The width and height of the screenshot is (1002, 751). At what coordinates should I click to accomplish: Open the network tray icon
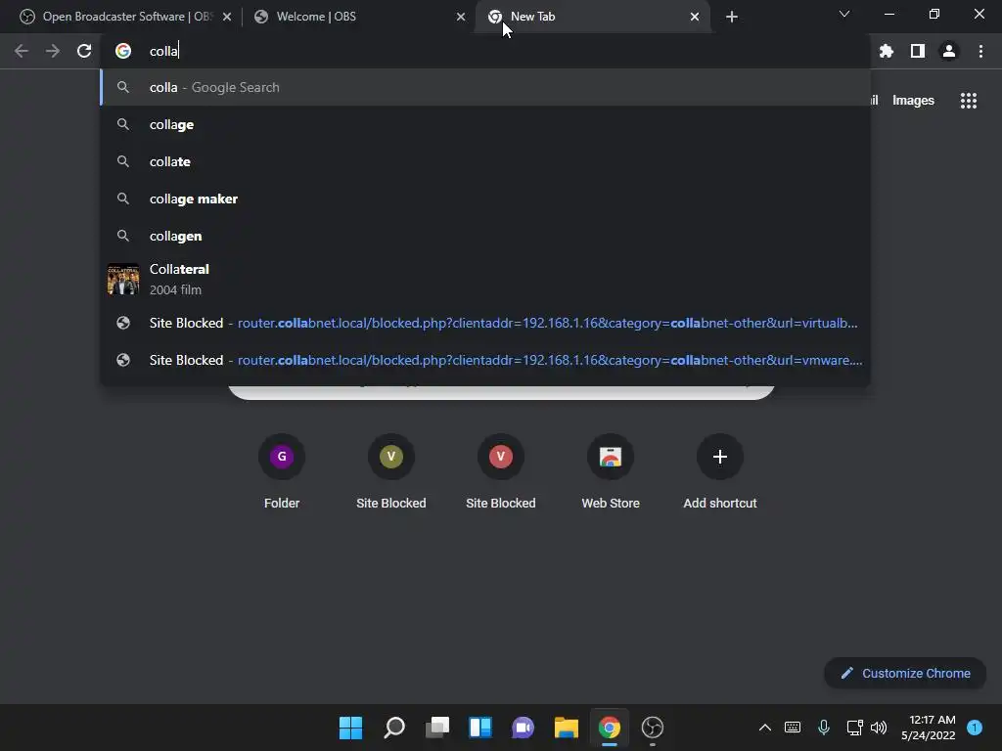[854, 728]
